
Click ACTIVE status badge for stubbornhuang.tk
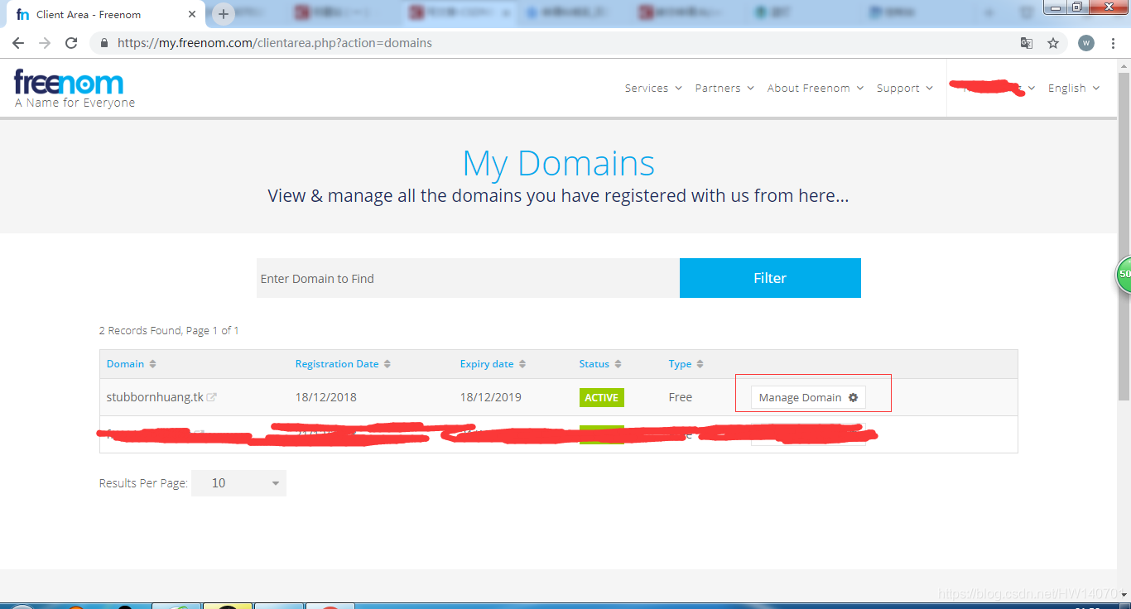[x=602, y=397]
